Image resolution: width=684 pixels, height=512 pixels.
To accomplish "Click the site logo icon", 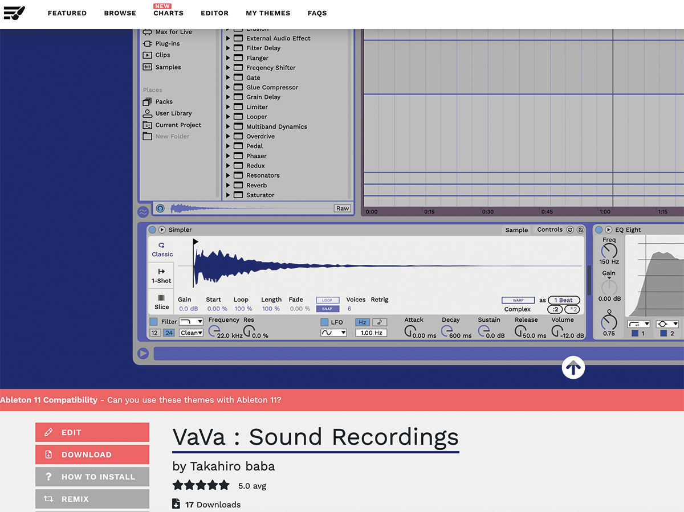I will click(14, 12).
